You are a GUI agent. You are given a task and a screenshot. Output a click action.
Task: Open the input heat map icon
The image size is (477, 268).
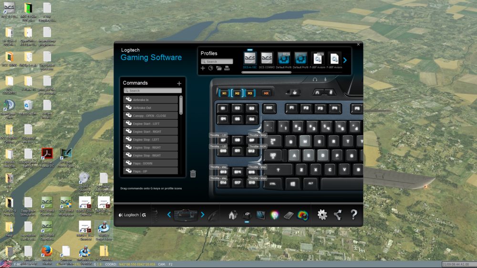tap(303, 215)
